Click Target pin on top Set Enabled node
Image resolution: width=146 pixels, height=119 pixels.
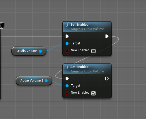tap(67, 43)
